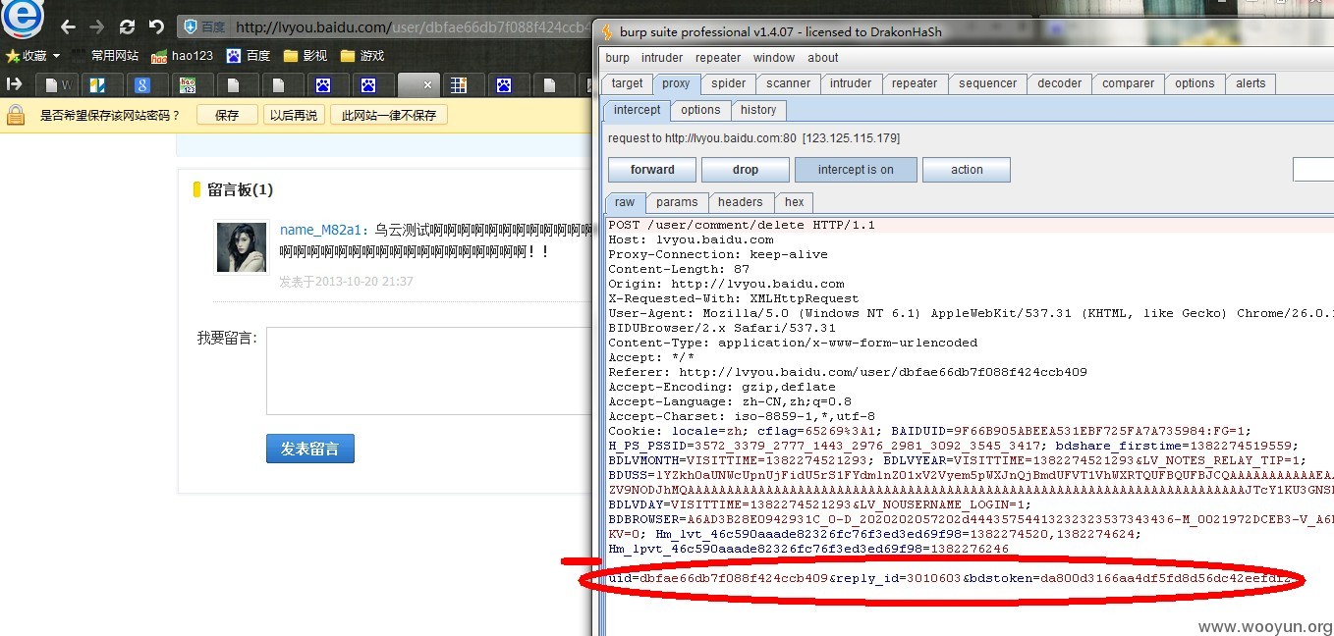Screen dimensions: 1334x636
Task: Switch to the target tab
Action: (x=627, y=83)
